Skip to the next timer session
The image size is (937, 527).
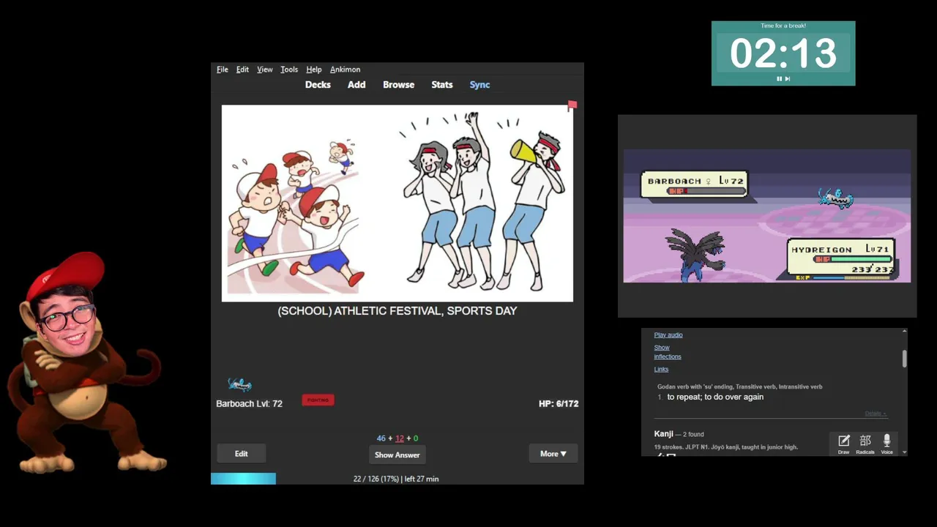click(x=788, y=78)
